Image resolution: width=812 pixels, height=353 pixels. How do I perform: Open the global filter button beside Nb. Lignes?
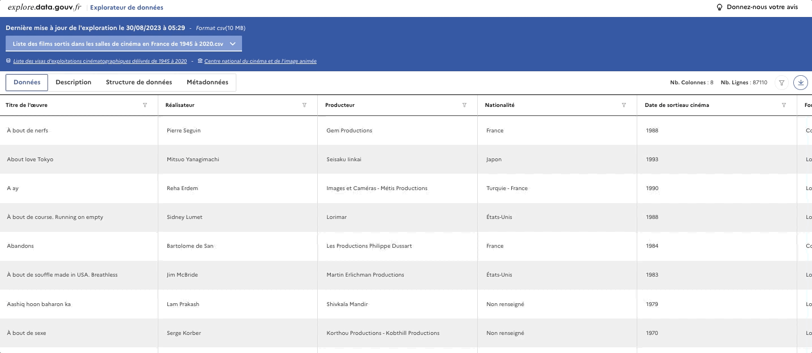click(781, 83)
